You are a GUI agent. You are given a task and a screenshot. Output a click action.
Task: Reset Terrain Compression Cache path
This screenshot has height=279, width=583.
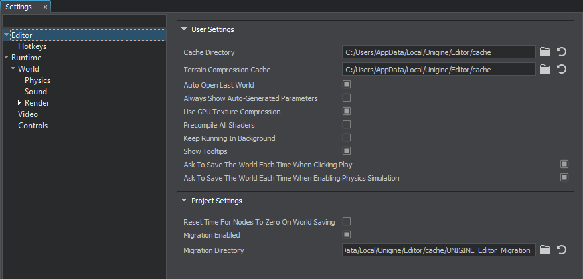pos(561,69)
